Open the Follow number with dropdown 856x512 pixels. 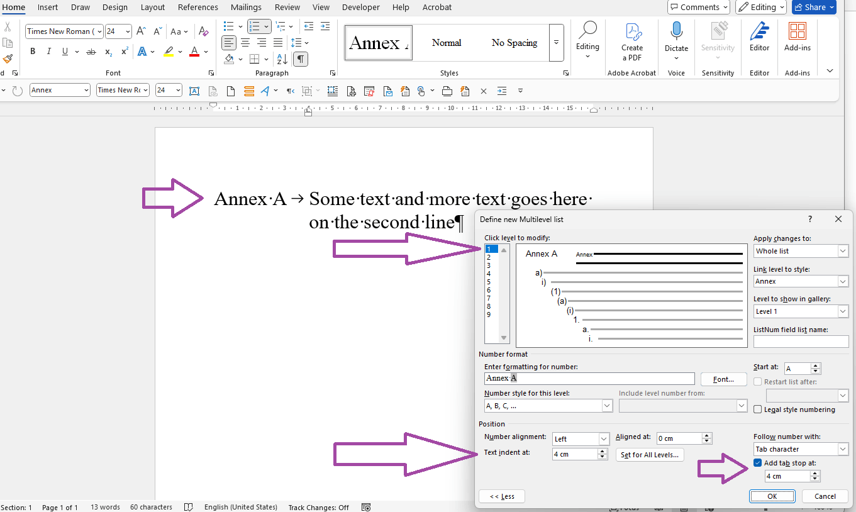point(842,448)
